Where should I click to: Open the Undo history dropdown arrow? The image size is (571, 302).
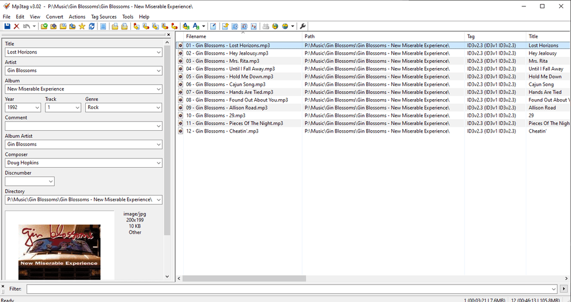(x=34, y=26)
